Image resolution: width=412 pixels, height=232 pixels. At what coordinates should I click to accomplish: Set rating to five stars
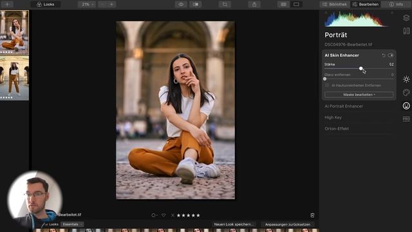(x=198, y=215)
